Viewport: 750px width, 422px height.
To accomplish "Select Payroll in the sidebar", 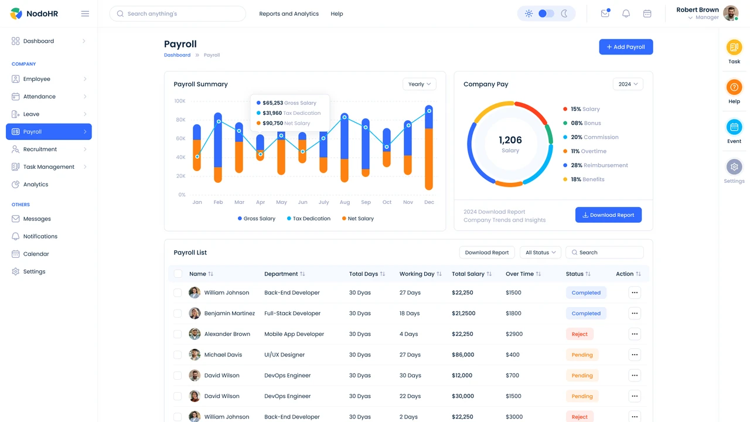I will (x=49, y=132).
